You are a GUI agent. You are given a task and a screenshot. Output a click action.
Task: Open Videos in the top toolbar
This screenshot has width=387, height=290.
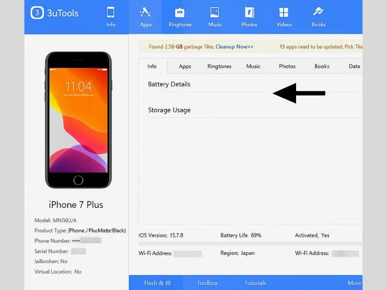tap(284, 17)
